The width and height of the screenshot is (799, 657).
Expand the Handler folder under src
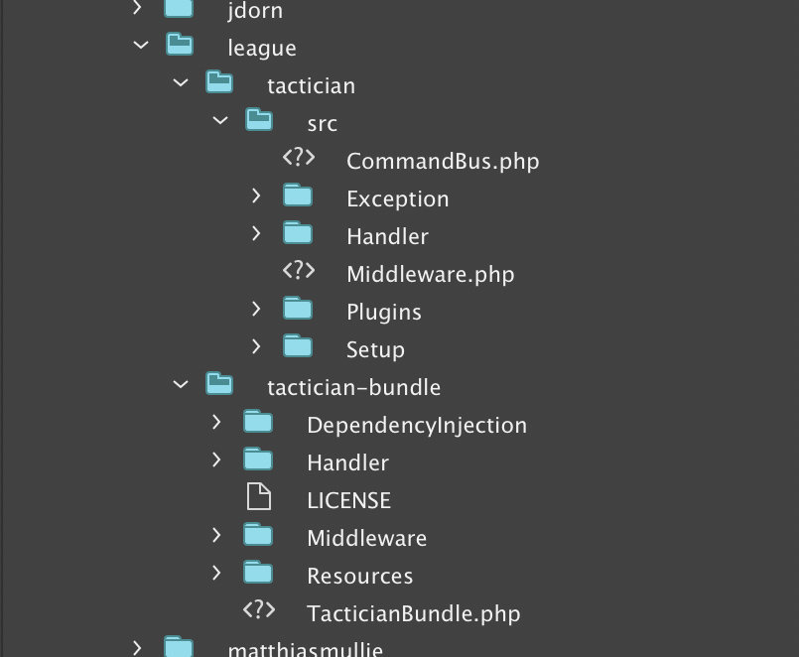pos(256,234)
